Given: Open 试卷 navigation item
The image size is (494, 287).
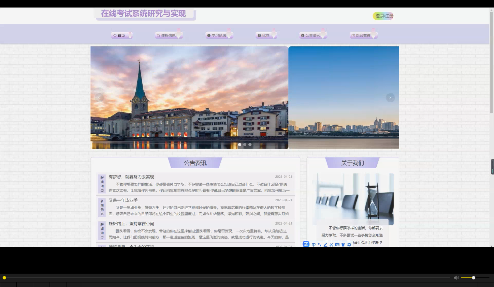Looking at the screenshot, I should point(266,35).
